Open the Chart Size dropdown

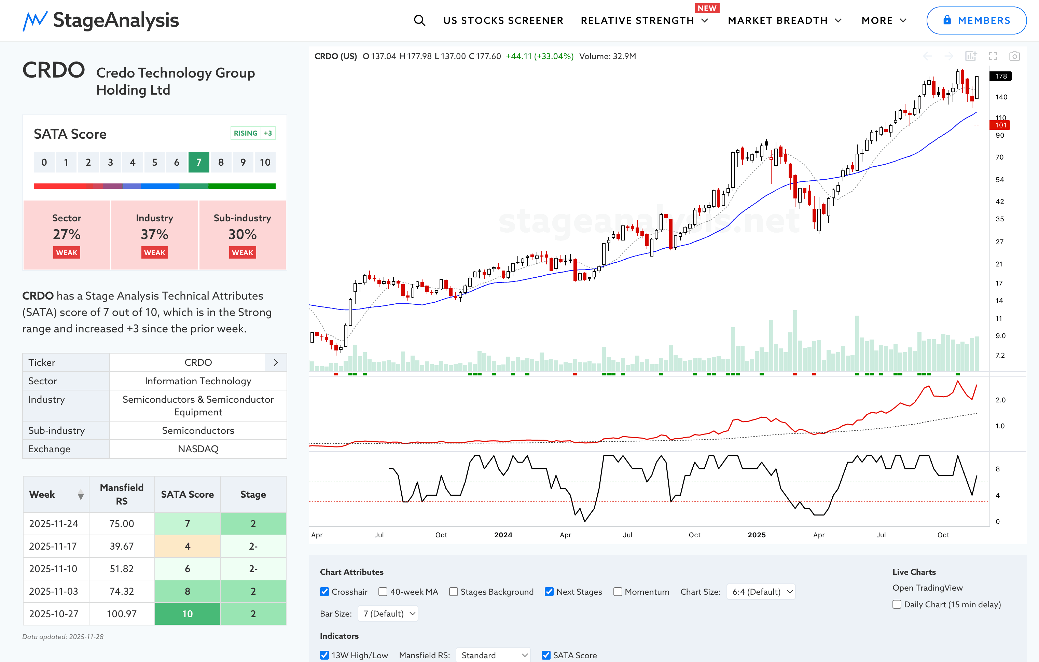761,592
